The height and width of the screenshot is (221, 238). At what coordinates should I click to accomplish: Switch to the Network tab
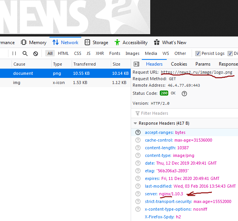(65, 43)
